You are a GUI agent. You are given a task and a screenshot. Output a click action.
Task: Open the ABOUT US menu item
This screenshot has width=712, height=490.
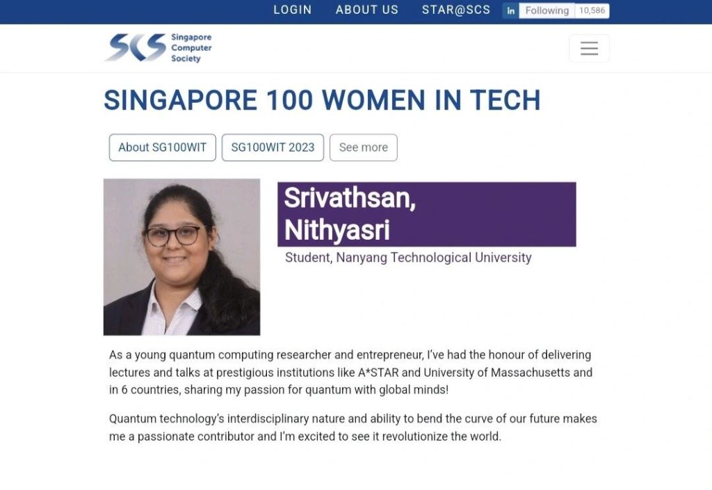[x=367, y=10]
